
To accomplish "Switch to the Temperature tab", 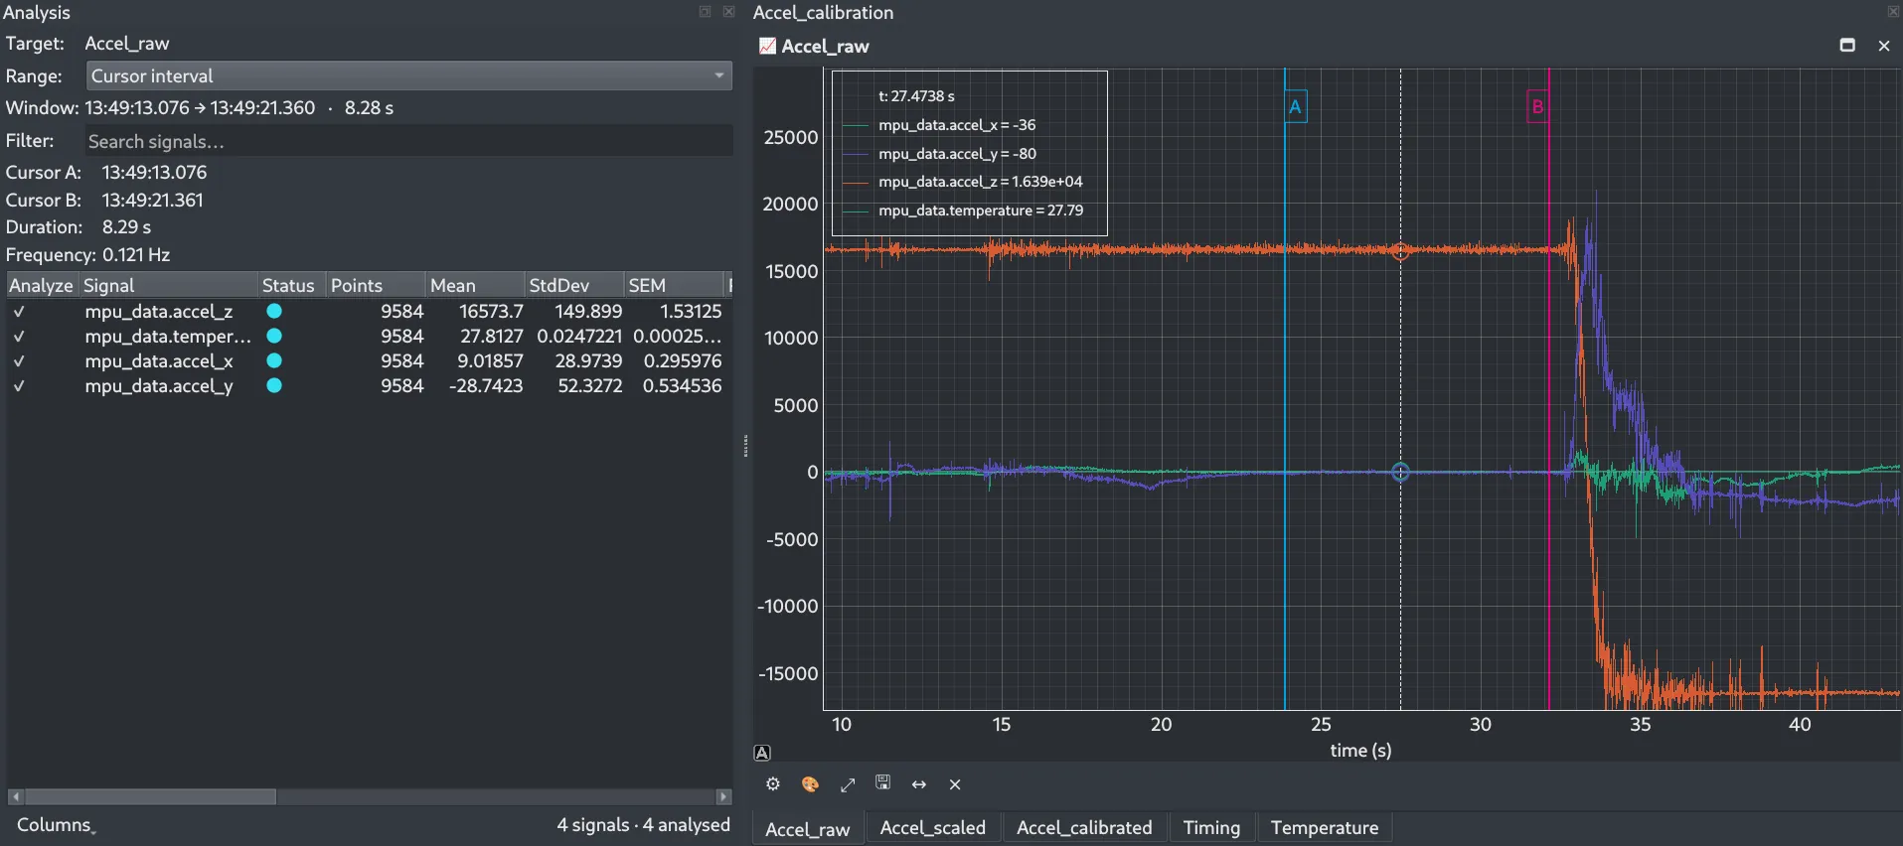I will pos(1325,828).
